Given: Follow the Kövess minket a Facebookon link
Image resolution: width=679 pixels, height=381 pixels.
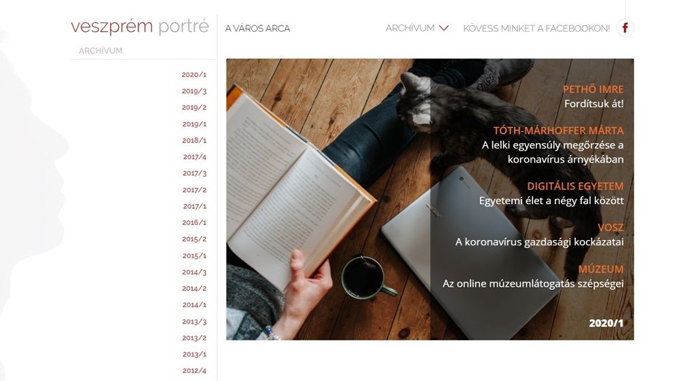Looking at the screenshot, I should pyautogui.click(x=536, y=28).
